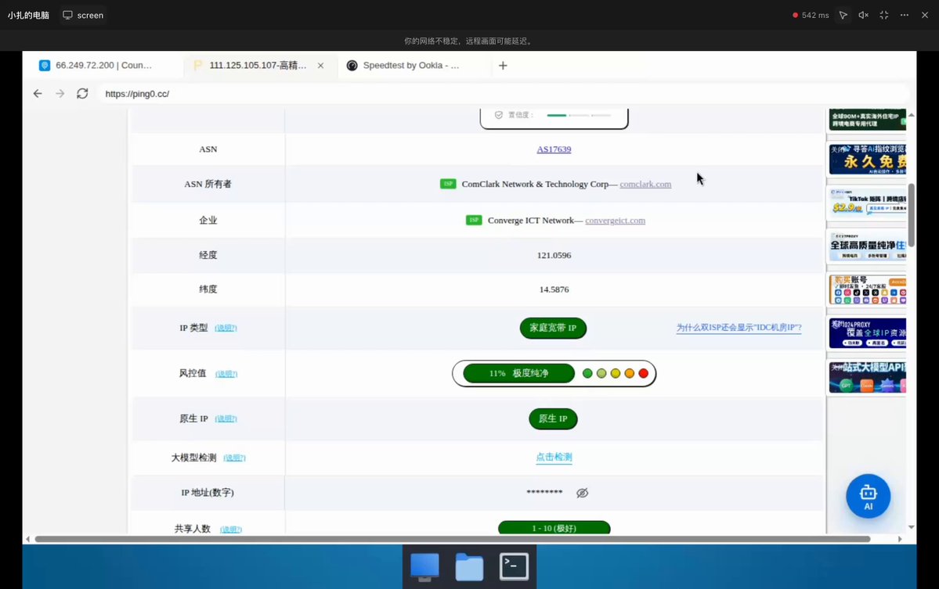Viewport: 939px width, 589px height.
Task: Click the orange risk-level dot
Action: tap(630, 373)
